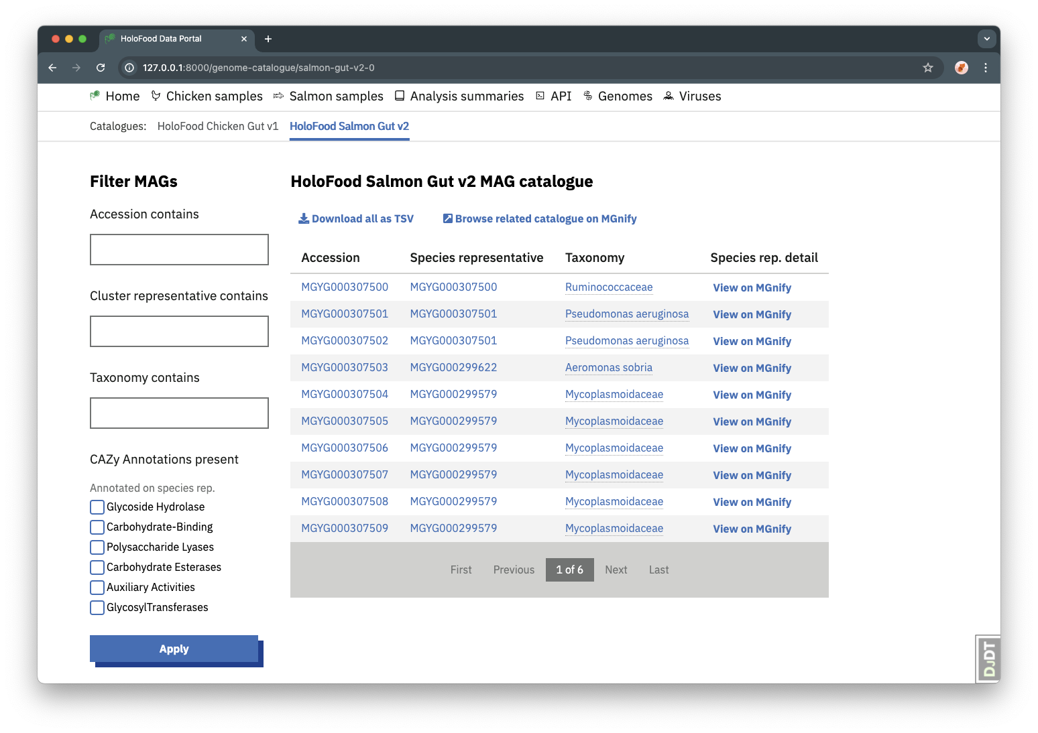Open the Ruminococcaceae taxonomy link

click(609, 287)
